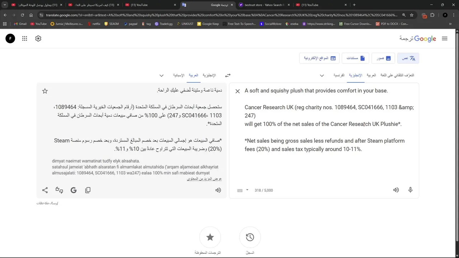Image resolution: width=459 pixels, height=258 pixels.
Task: Switch to the Websites (المواقع الإلكترونية) tab
Action: (320, 58)
